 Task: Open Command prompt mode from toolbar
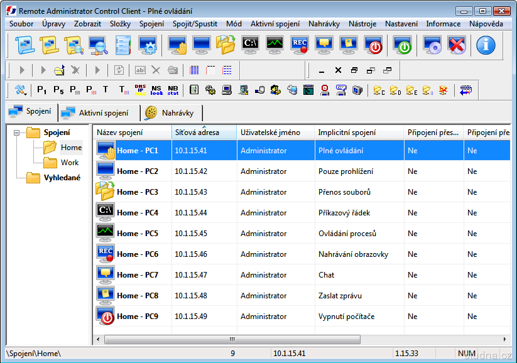(x=250, y=45)
